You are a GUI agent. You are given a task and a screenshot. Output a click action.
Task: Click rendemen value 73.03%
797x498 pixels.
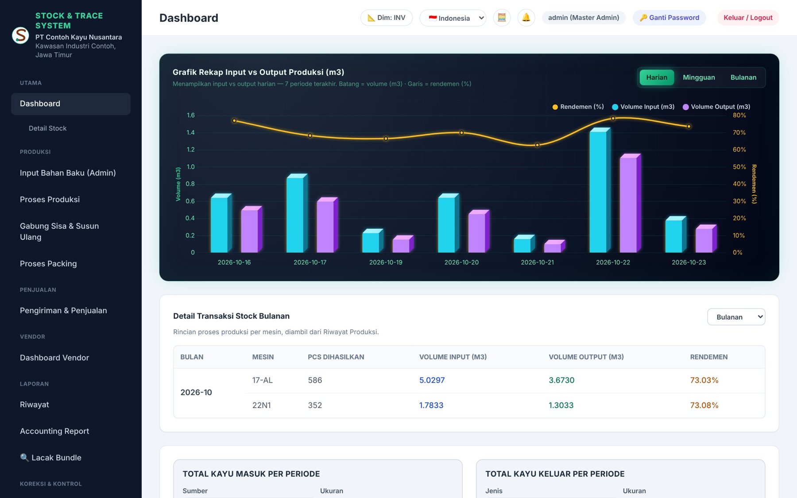[704, 380]
